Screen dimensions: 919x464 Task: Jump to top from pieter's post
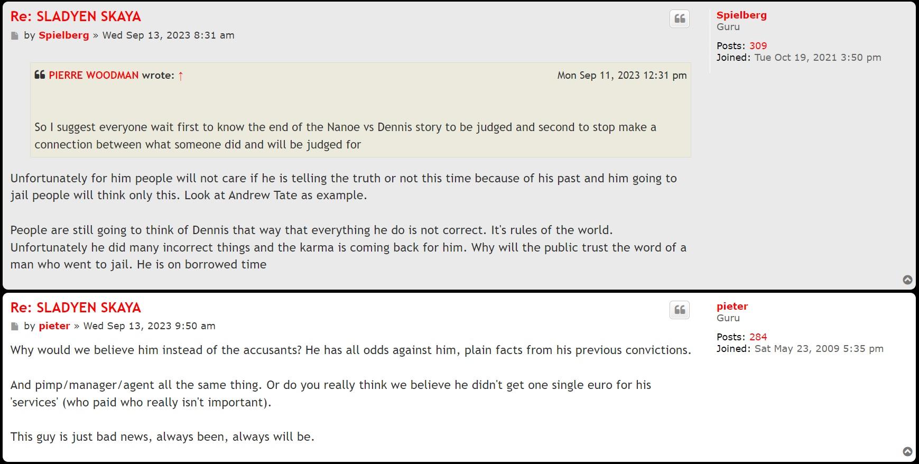(907, 452)
